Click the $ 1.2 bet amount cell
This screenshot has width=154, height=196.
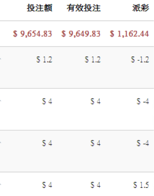[44, 60]
